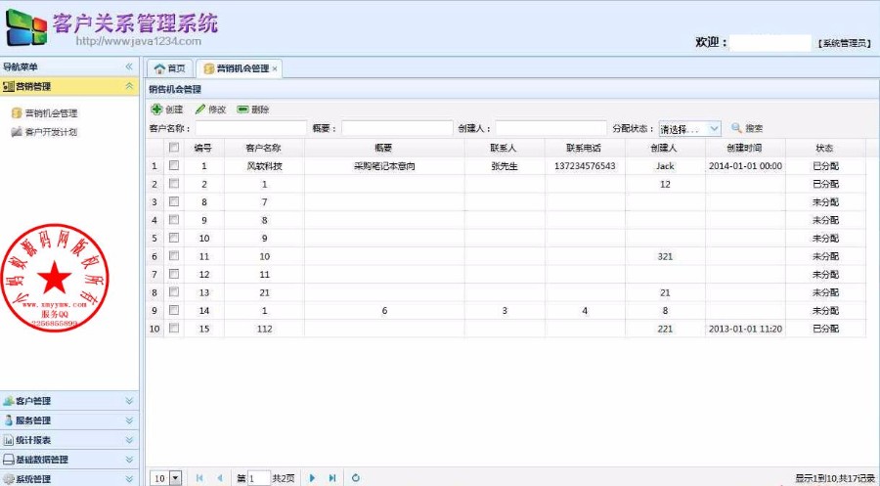This screenshot has height=486, width=880.
Task: Click the 基础数据管理 panel icon
Action: [9, 459]
